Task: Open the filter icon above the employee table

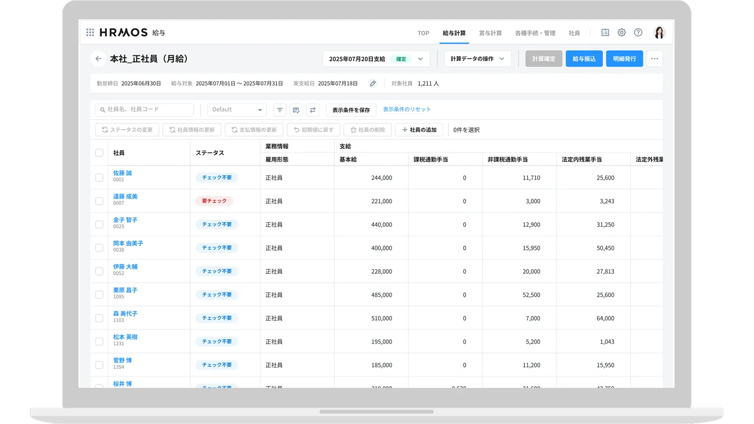Action: 280,110
